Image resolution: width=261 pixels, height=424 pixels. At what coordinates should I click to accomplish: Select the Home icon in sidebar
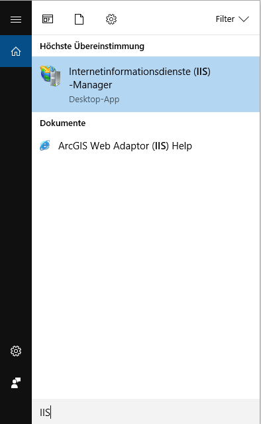16,51
